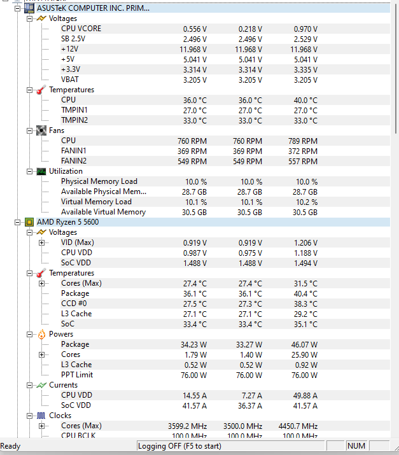Click the Utilization graph icon
This screenshot has width=399, height=455.
(x=41, y=171)
